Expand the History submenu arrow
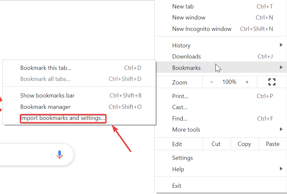Image resolution: width=287 pixels, height=194 pixels. pyautogui.click(x=281, y=45)
